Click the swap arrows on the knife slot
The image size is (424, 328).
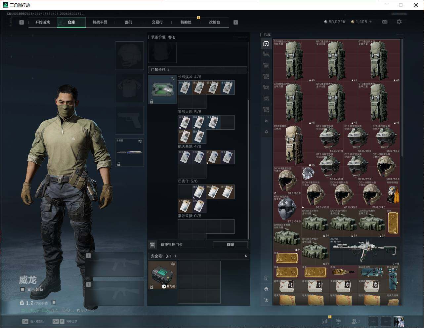[140, 142]
